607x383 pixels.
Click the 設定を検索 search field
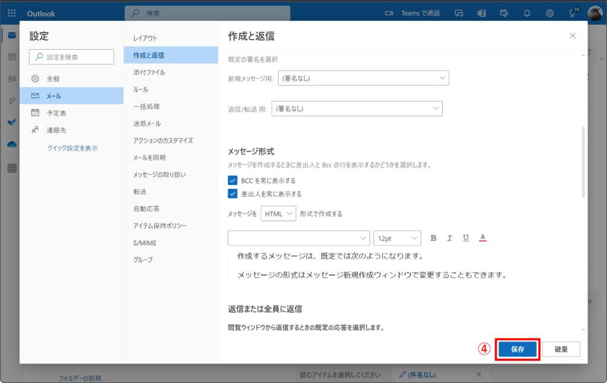[x=72, y=57]
